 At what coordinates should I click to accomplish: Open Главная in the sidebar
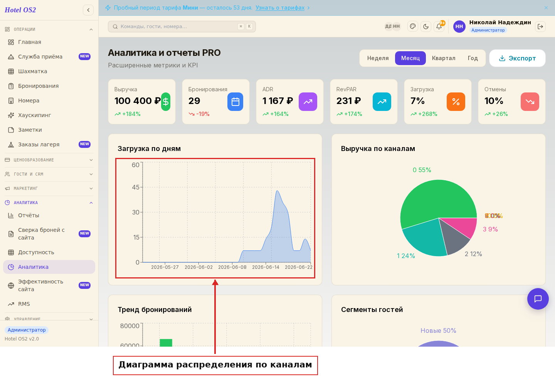[x=49, y=42]
